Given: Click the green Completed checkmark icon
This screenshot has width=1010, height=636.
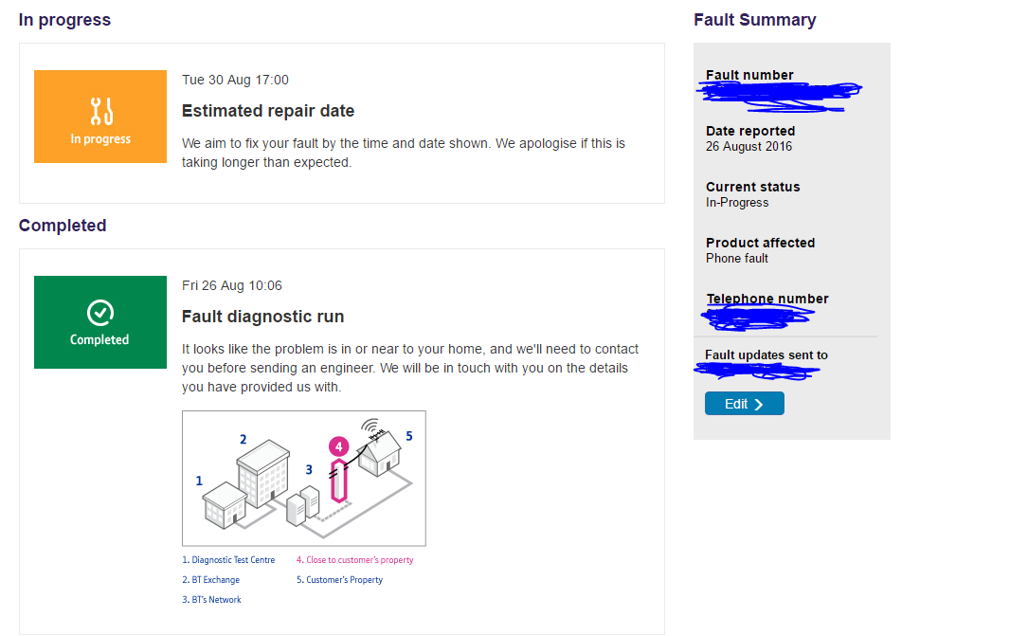Looking at the screenshot, I should pos(99,312).
